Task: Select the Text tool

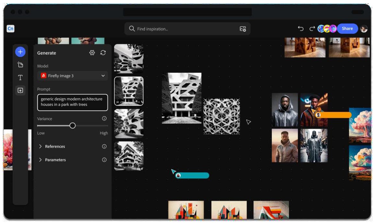Action: click(20, 78)
